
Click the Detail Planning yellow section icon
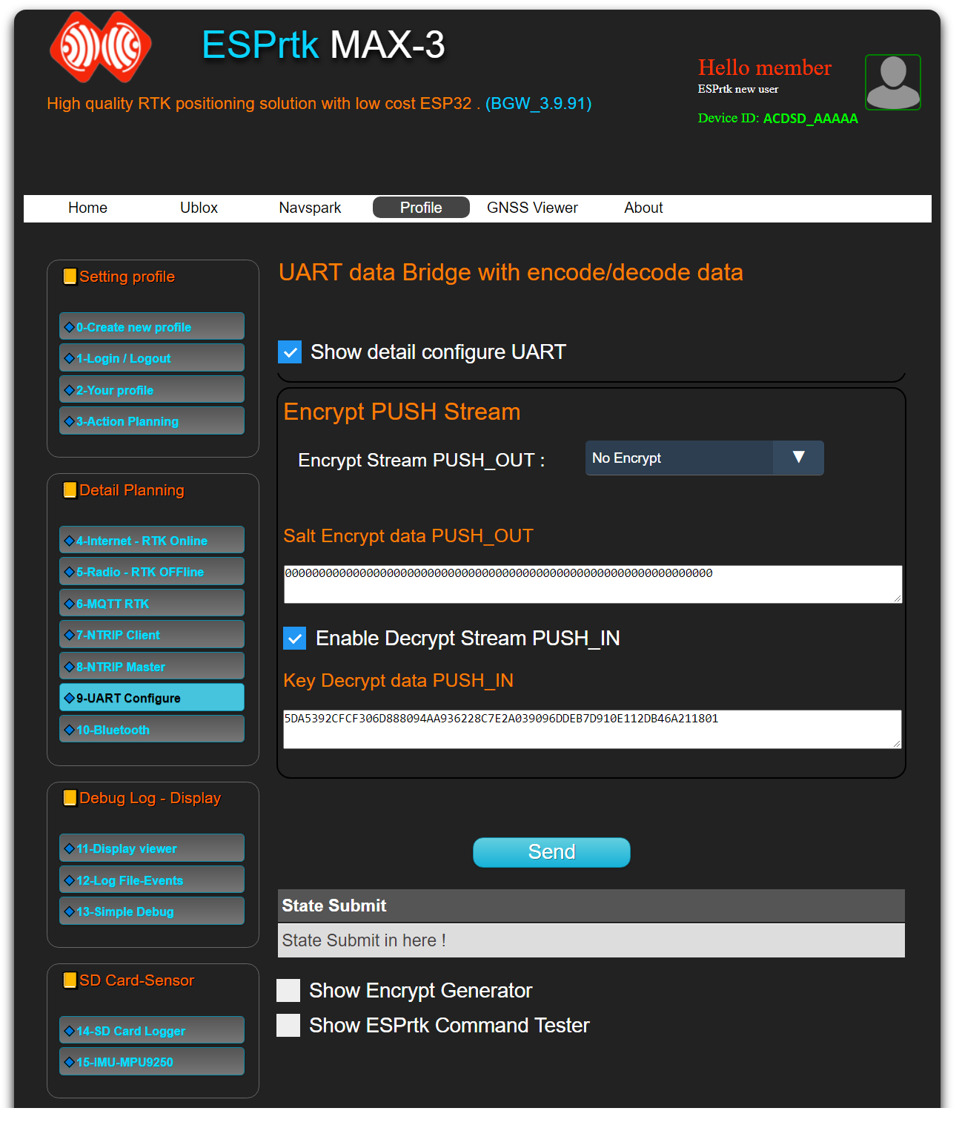tap(70, 490)
